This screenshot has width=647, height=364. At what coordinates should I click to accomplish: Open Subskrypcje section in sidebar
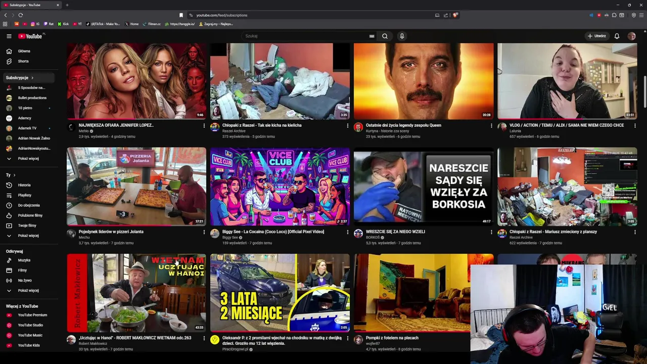point(28,78)
